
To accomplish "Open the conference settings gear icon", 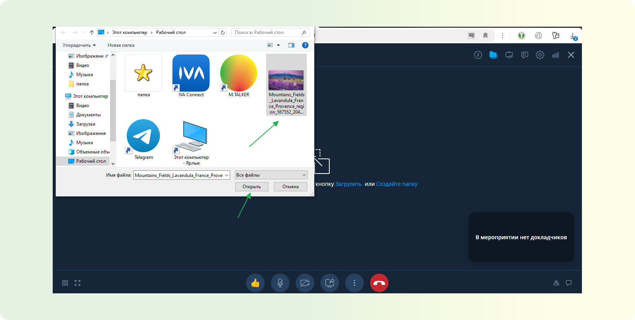I will [x=540, y=55].
